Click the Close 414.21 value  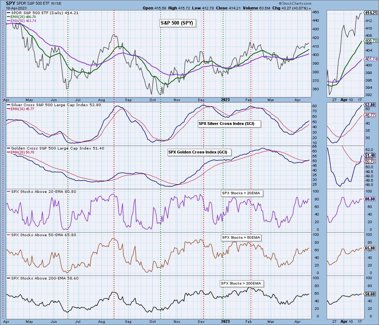[228, 8]
